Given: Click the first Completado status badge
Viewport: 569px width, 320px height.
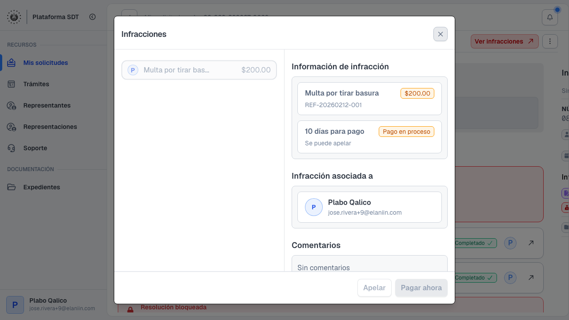Looking at the screenshot, I should pos(475,243).
